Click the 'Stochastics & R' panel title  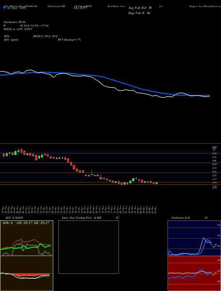pos(180,218)
